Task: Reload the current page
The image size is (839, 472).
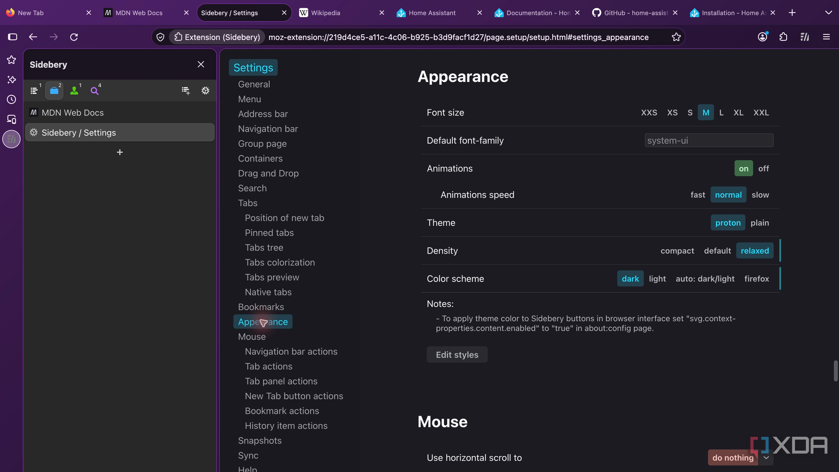Action: (x=74, y=37)
